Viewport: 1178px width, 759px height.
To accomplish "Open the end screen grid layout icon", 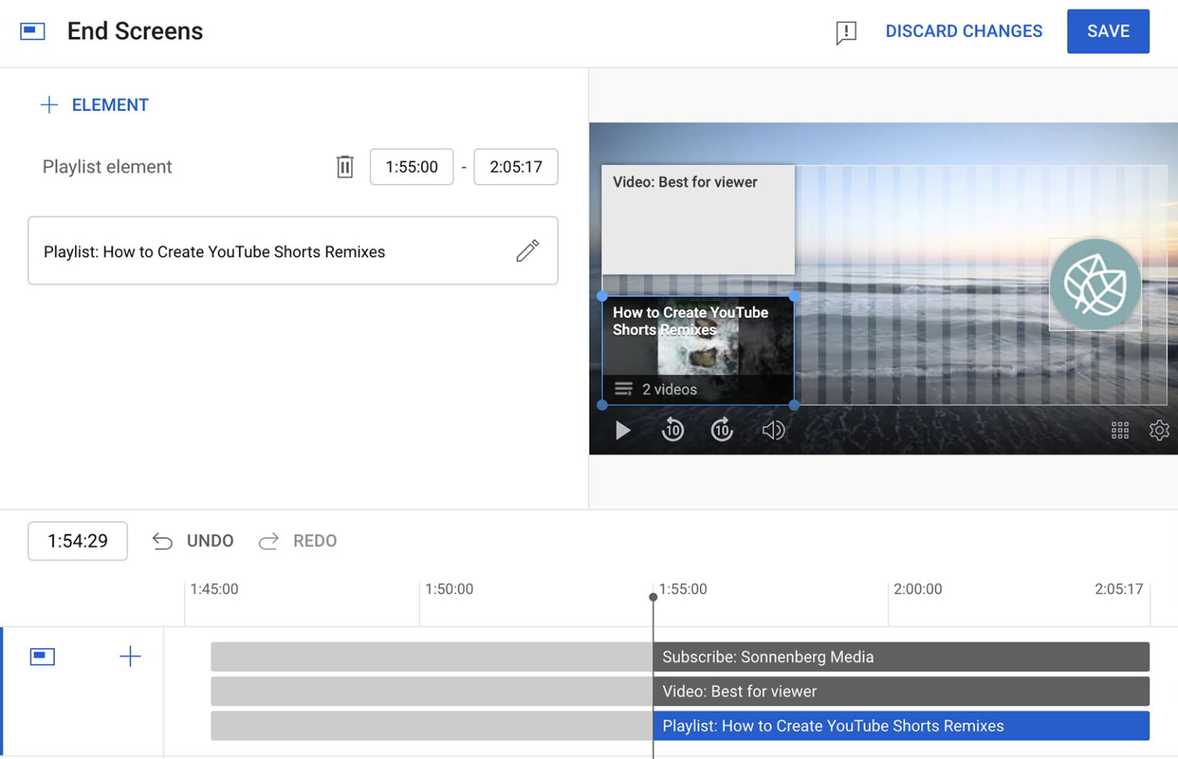I will point(1120,431).
